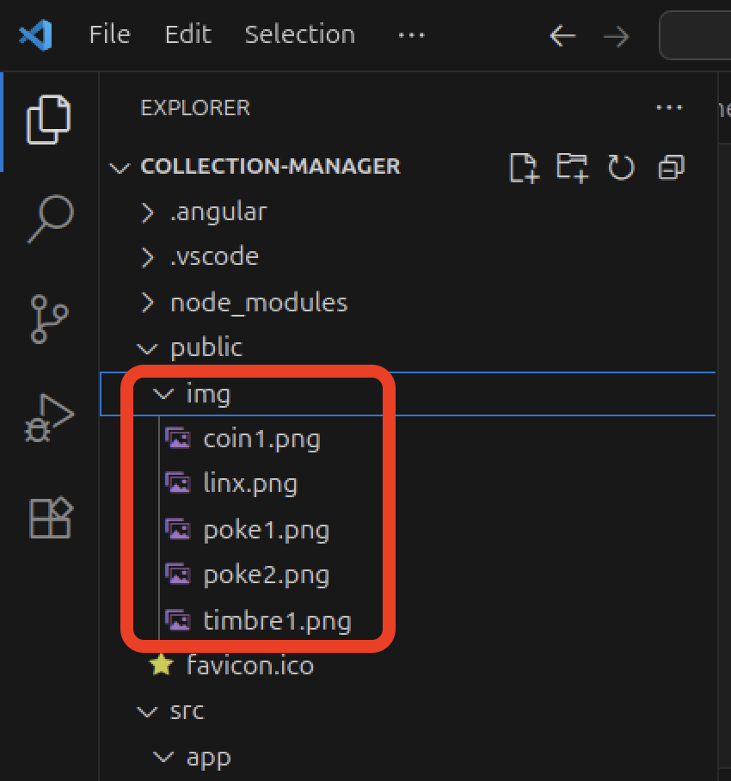This screenshot has width=731, height=781.
Task: Open the Extensions view
Action: [x=49, y=518]
